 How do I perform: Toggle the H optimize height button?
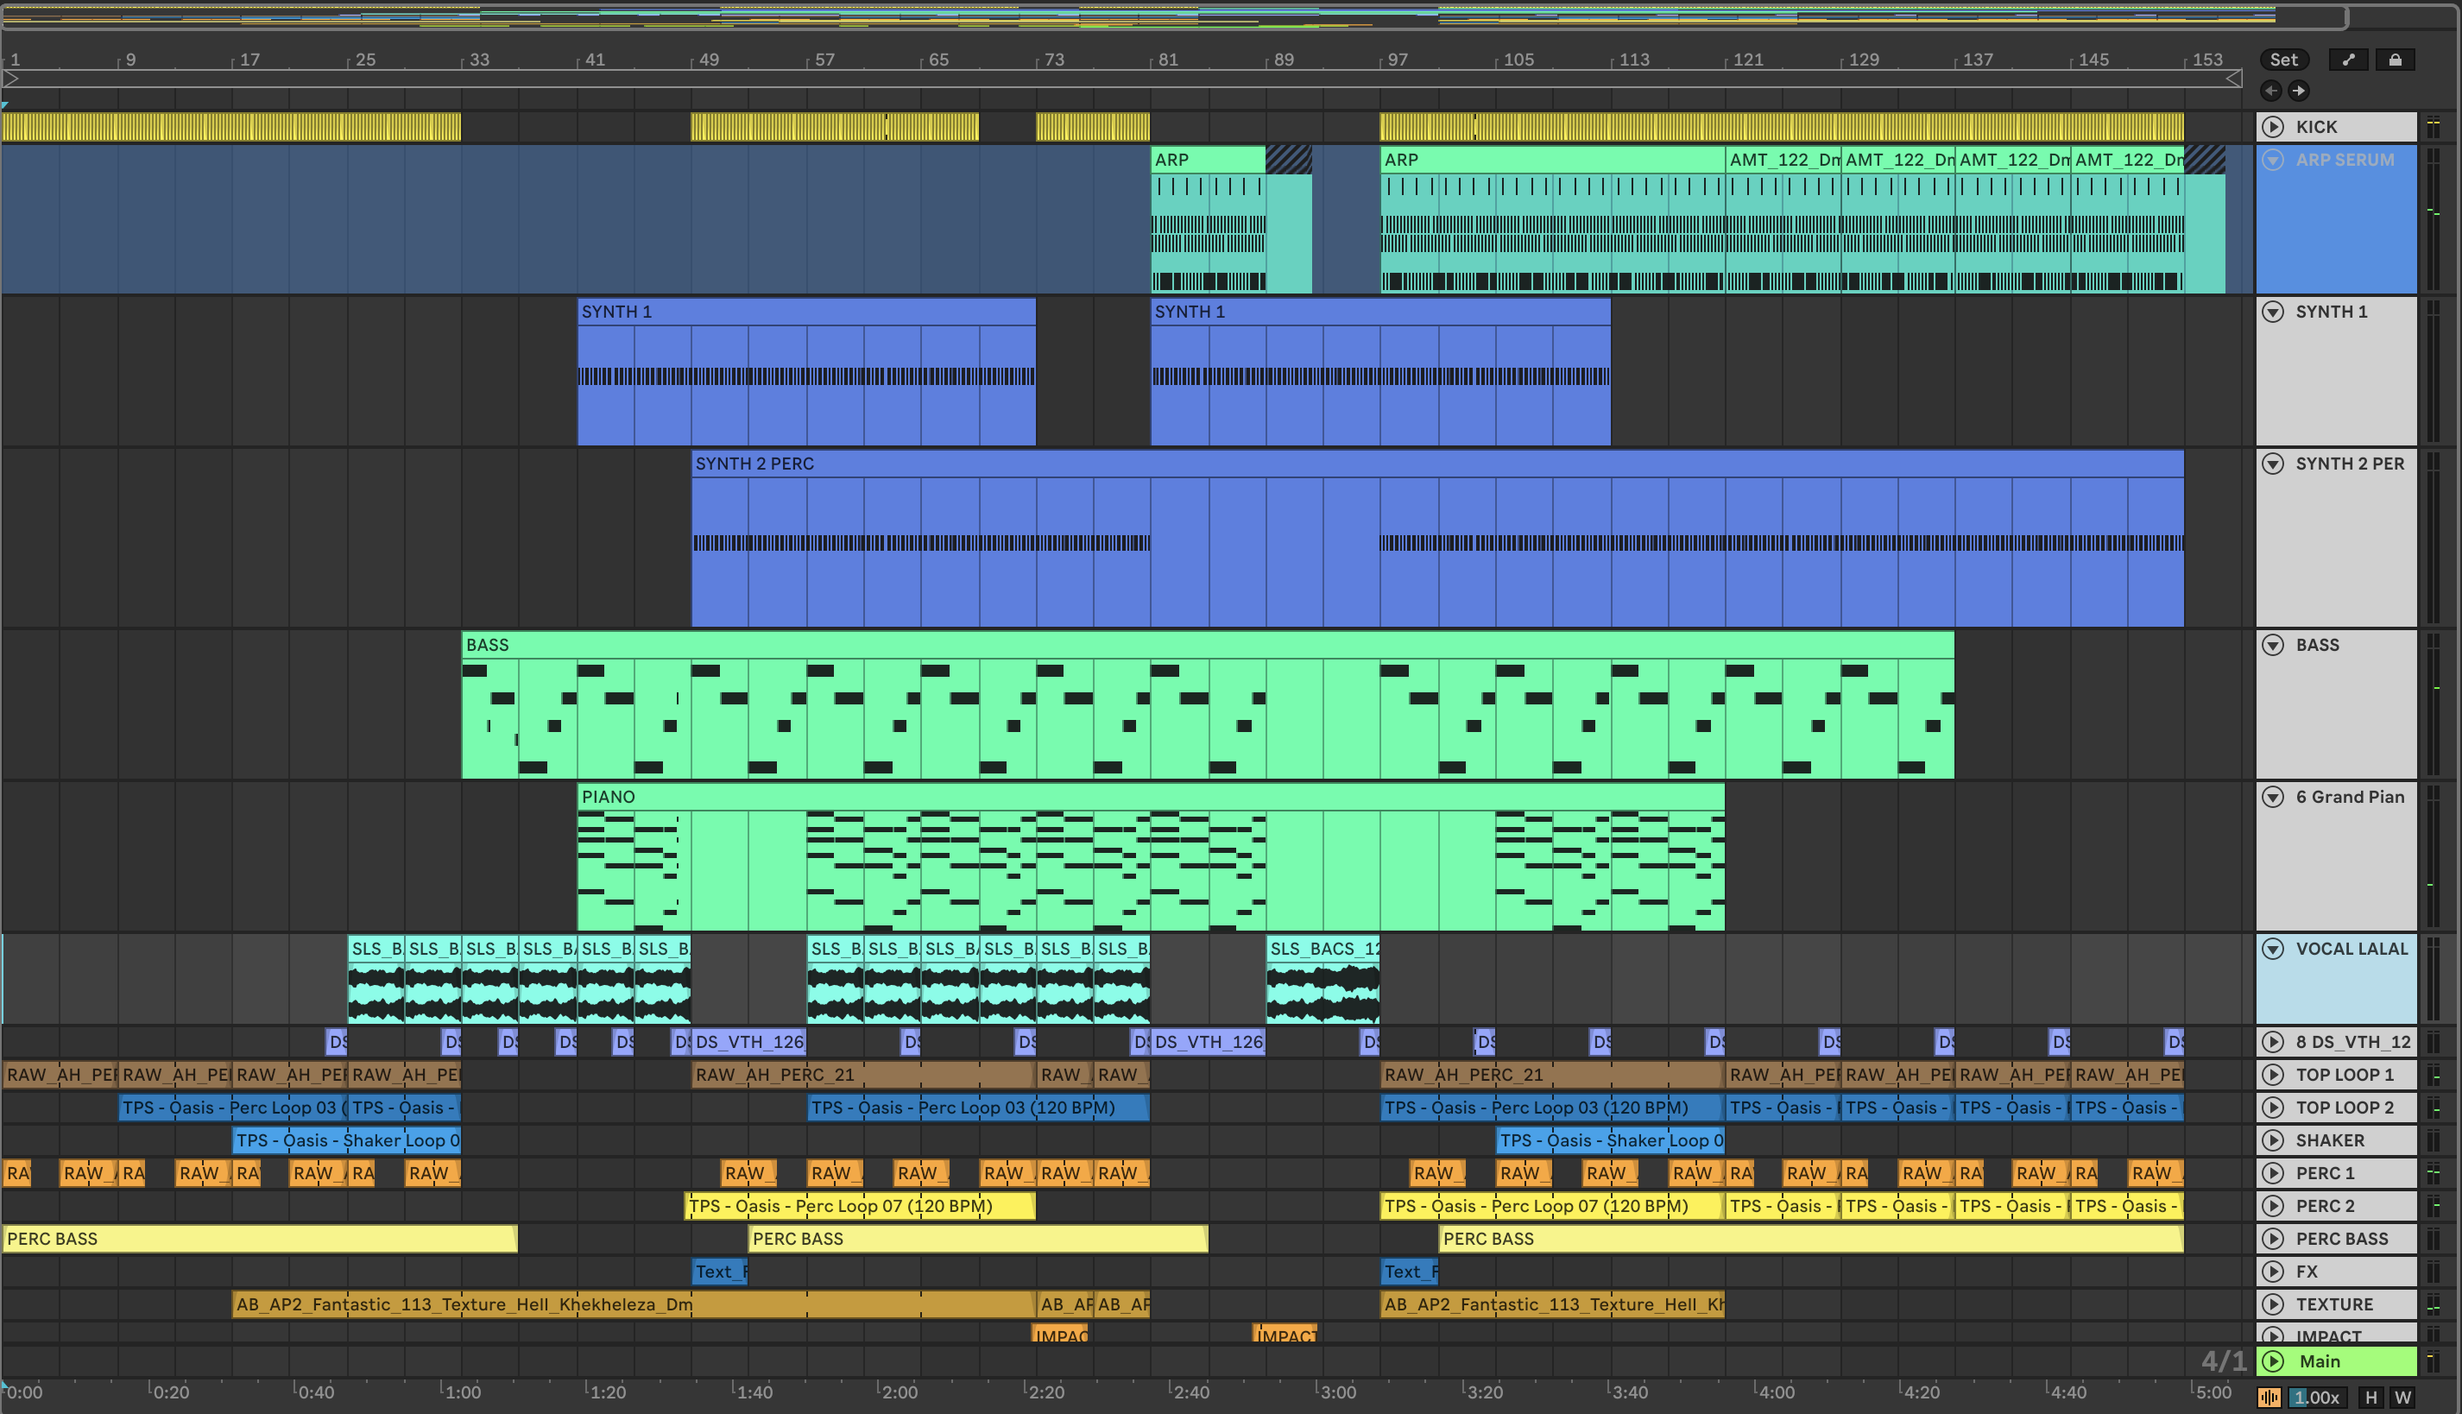click(2370, 1398)
